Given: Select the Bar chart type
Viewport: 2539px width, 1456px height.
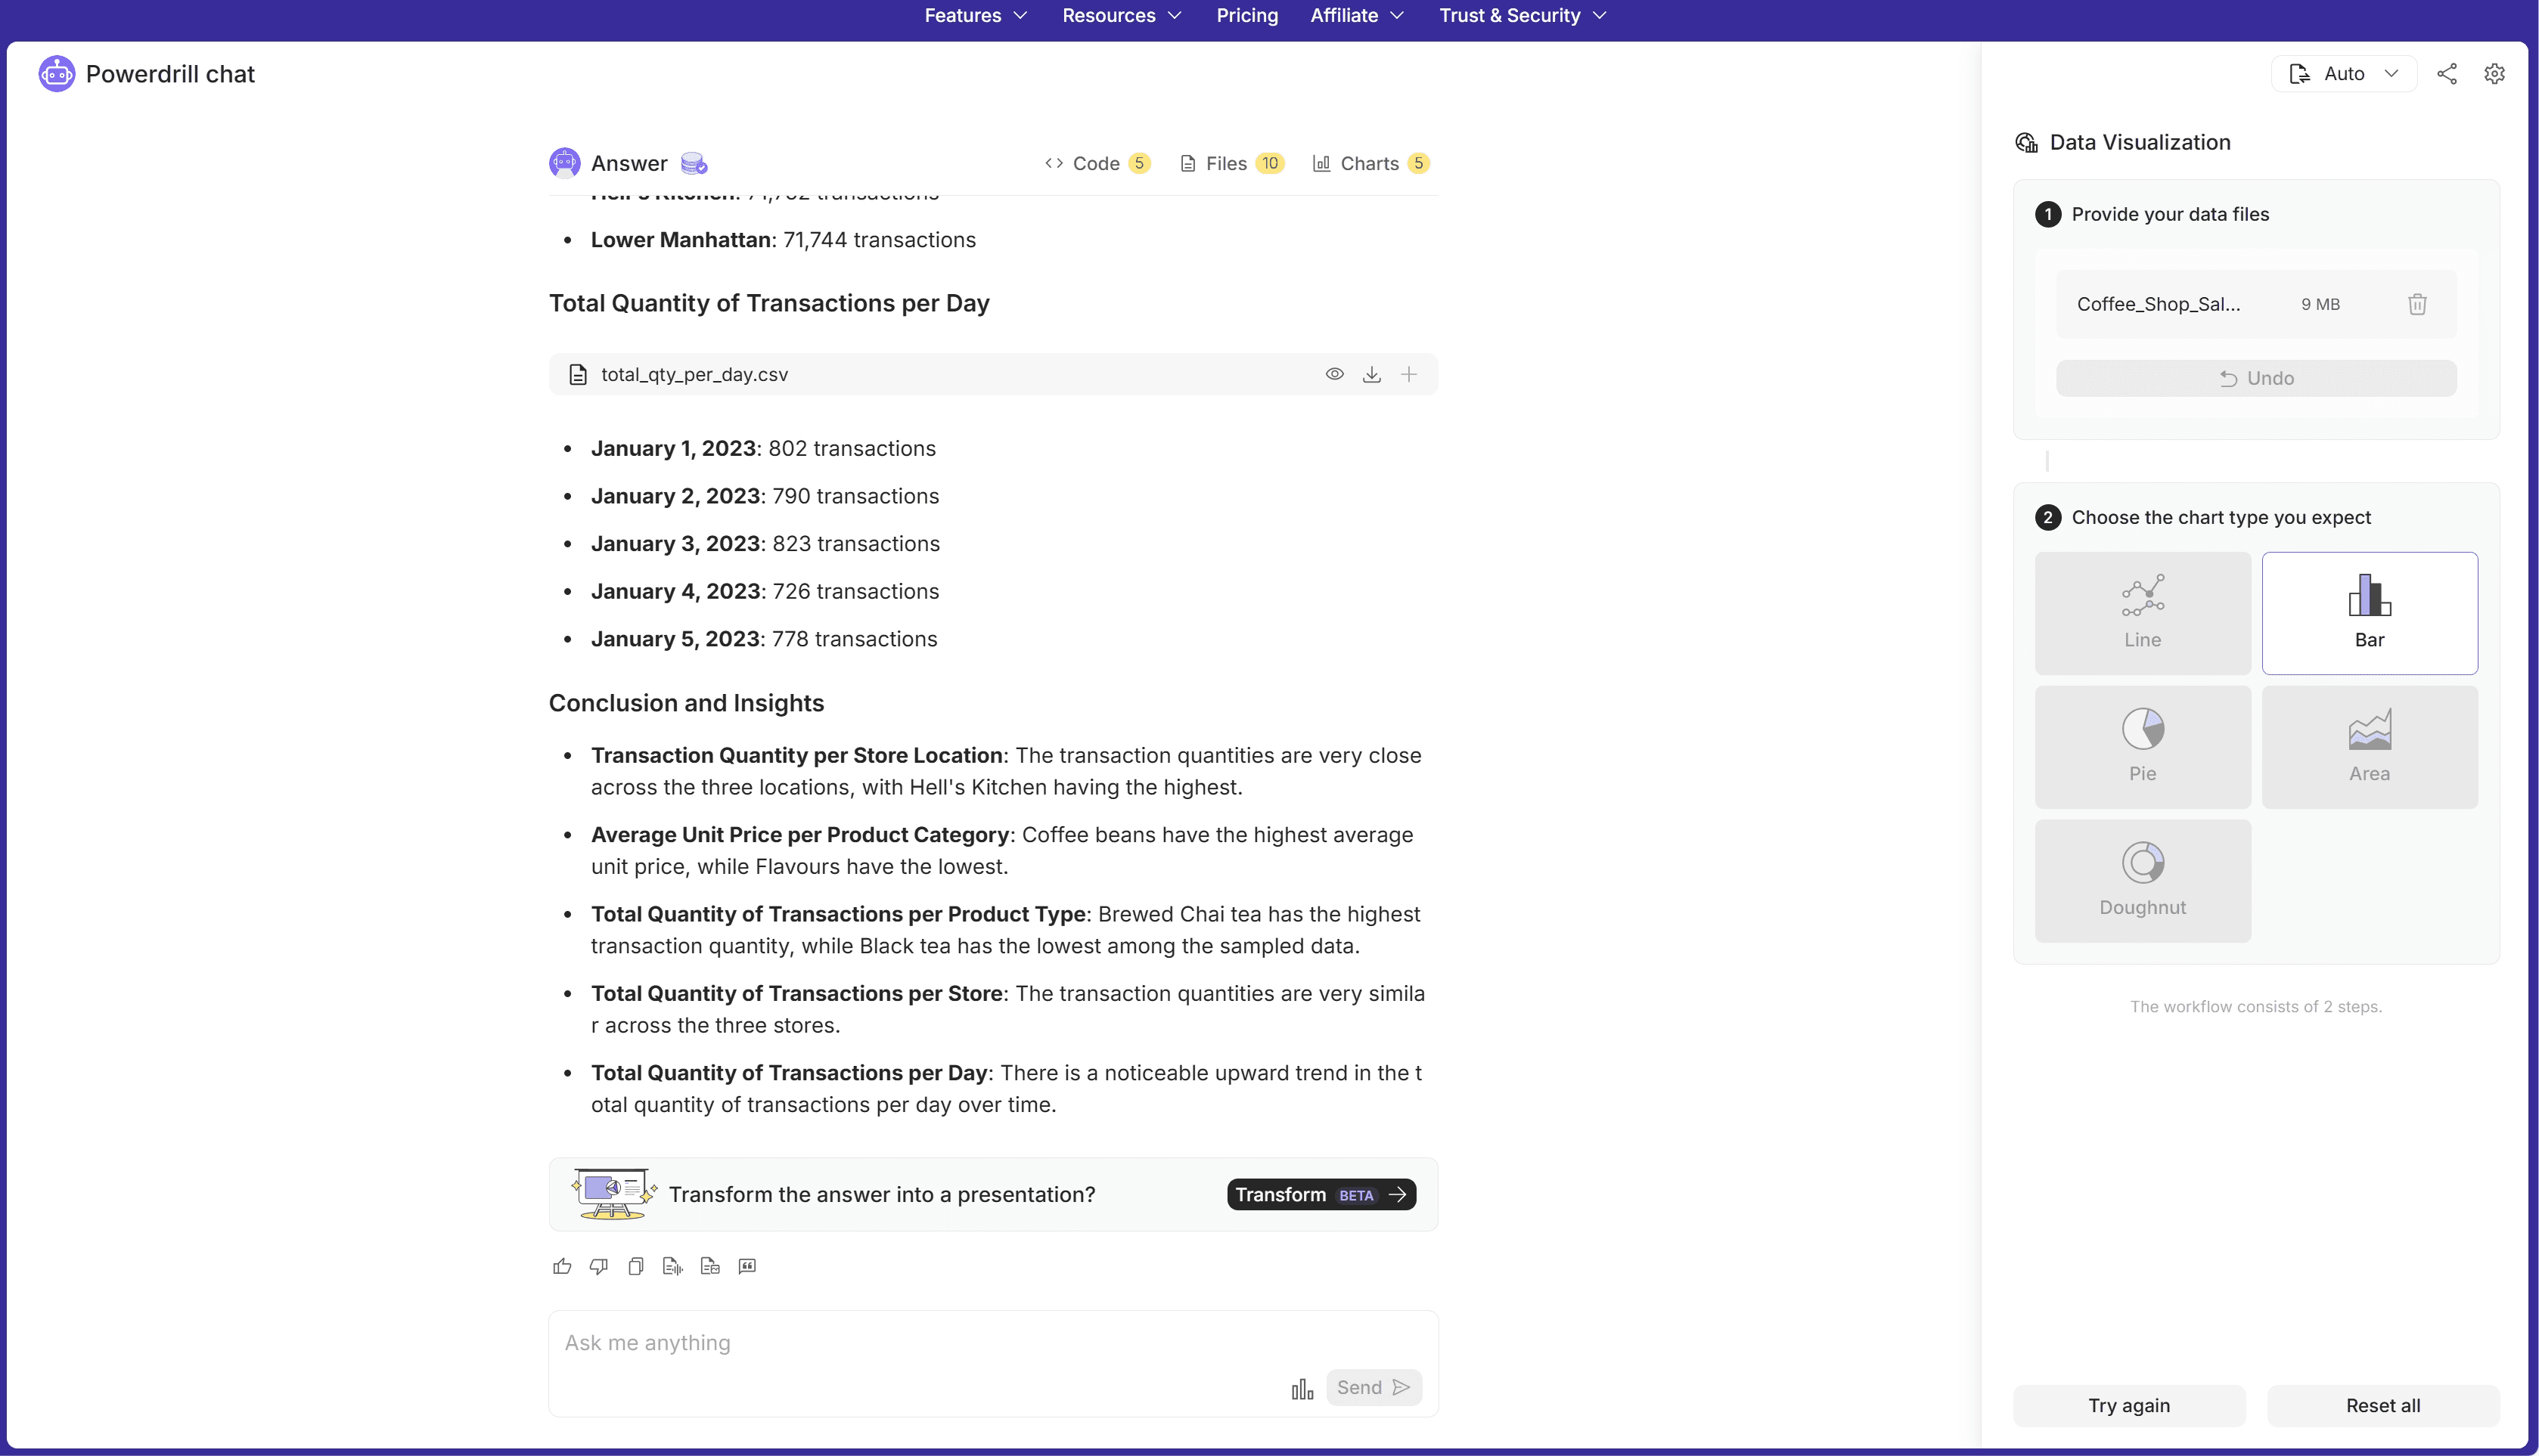Looking at the screenshot, I should click(x=2370, y=613).
